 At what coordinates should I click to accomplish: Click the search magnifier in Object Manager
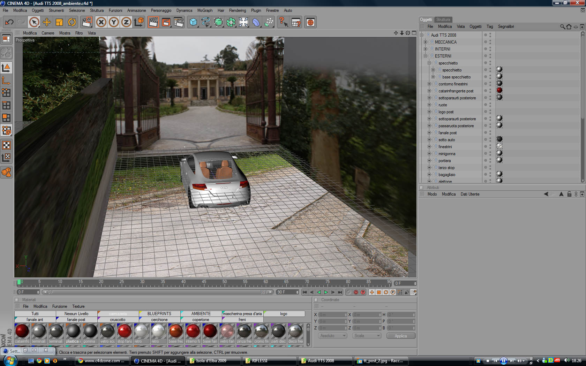coord(562,26)
